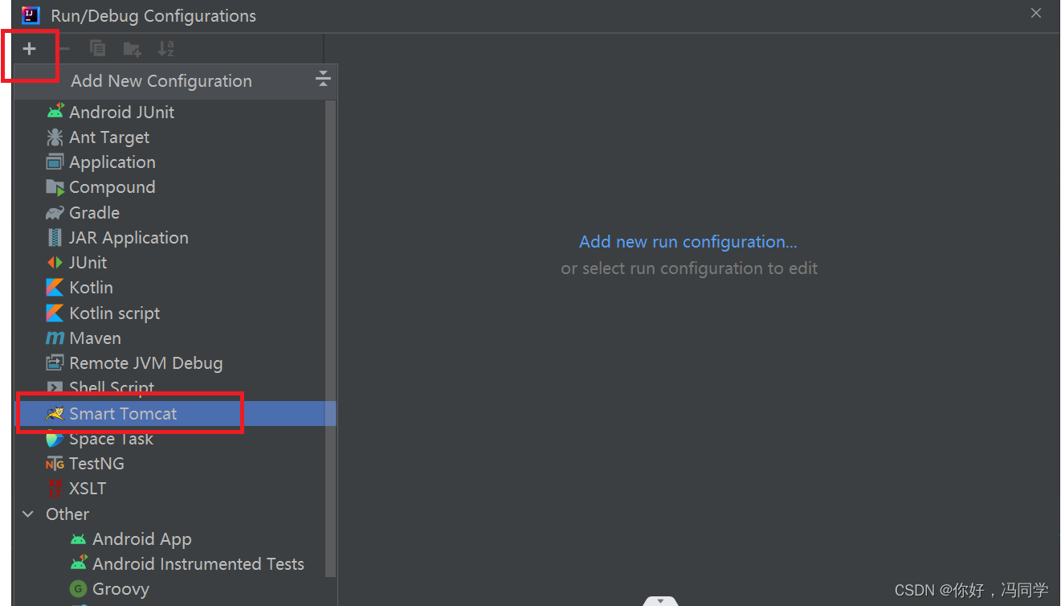
Task: Select the JUnit list item
Action: [175, 263]
